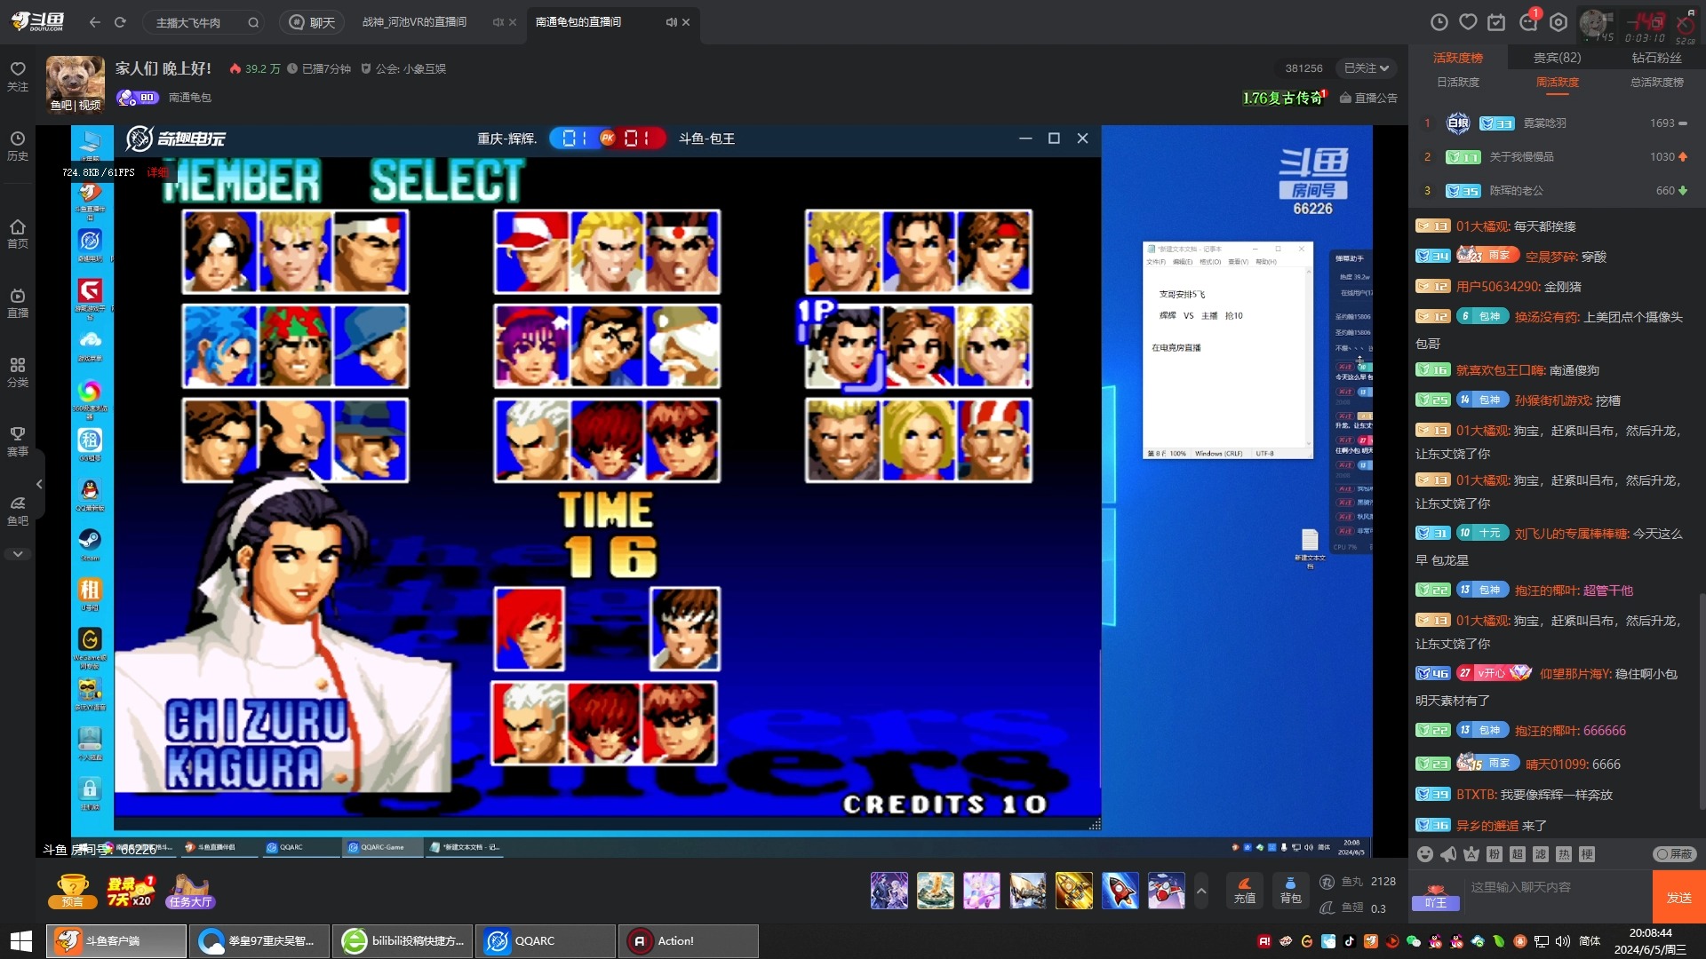Switch to 日活跃度 ranking
This screenshot has height=959, width=1706.
1457,82
